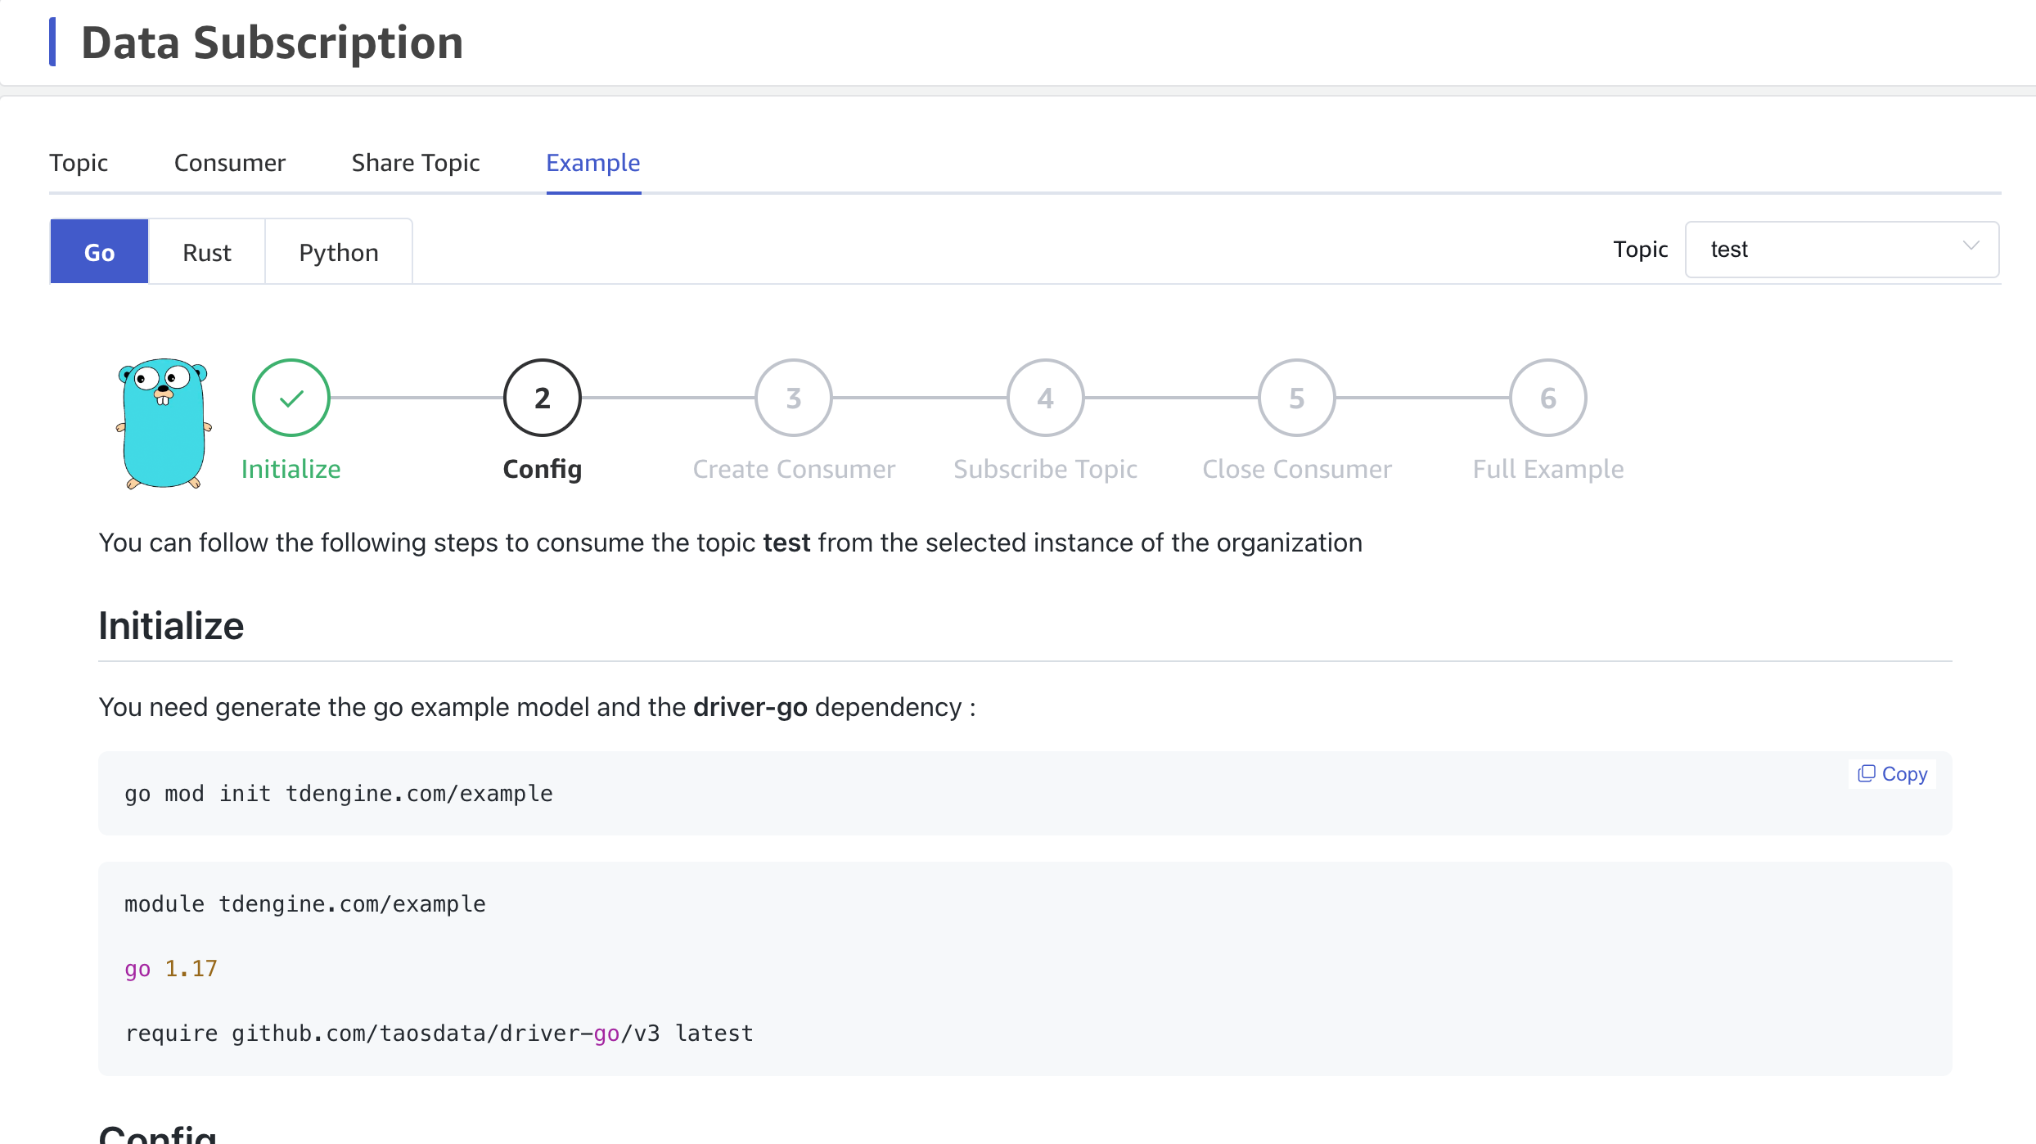Viewport: 2036px width, 1144px height.
Task: Click the go mod init command line
Action: (x=338, y=794)
